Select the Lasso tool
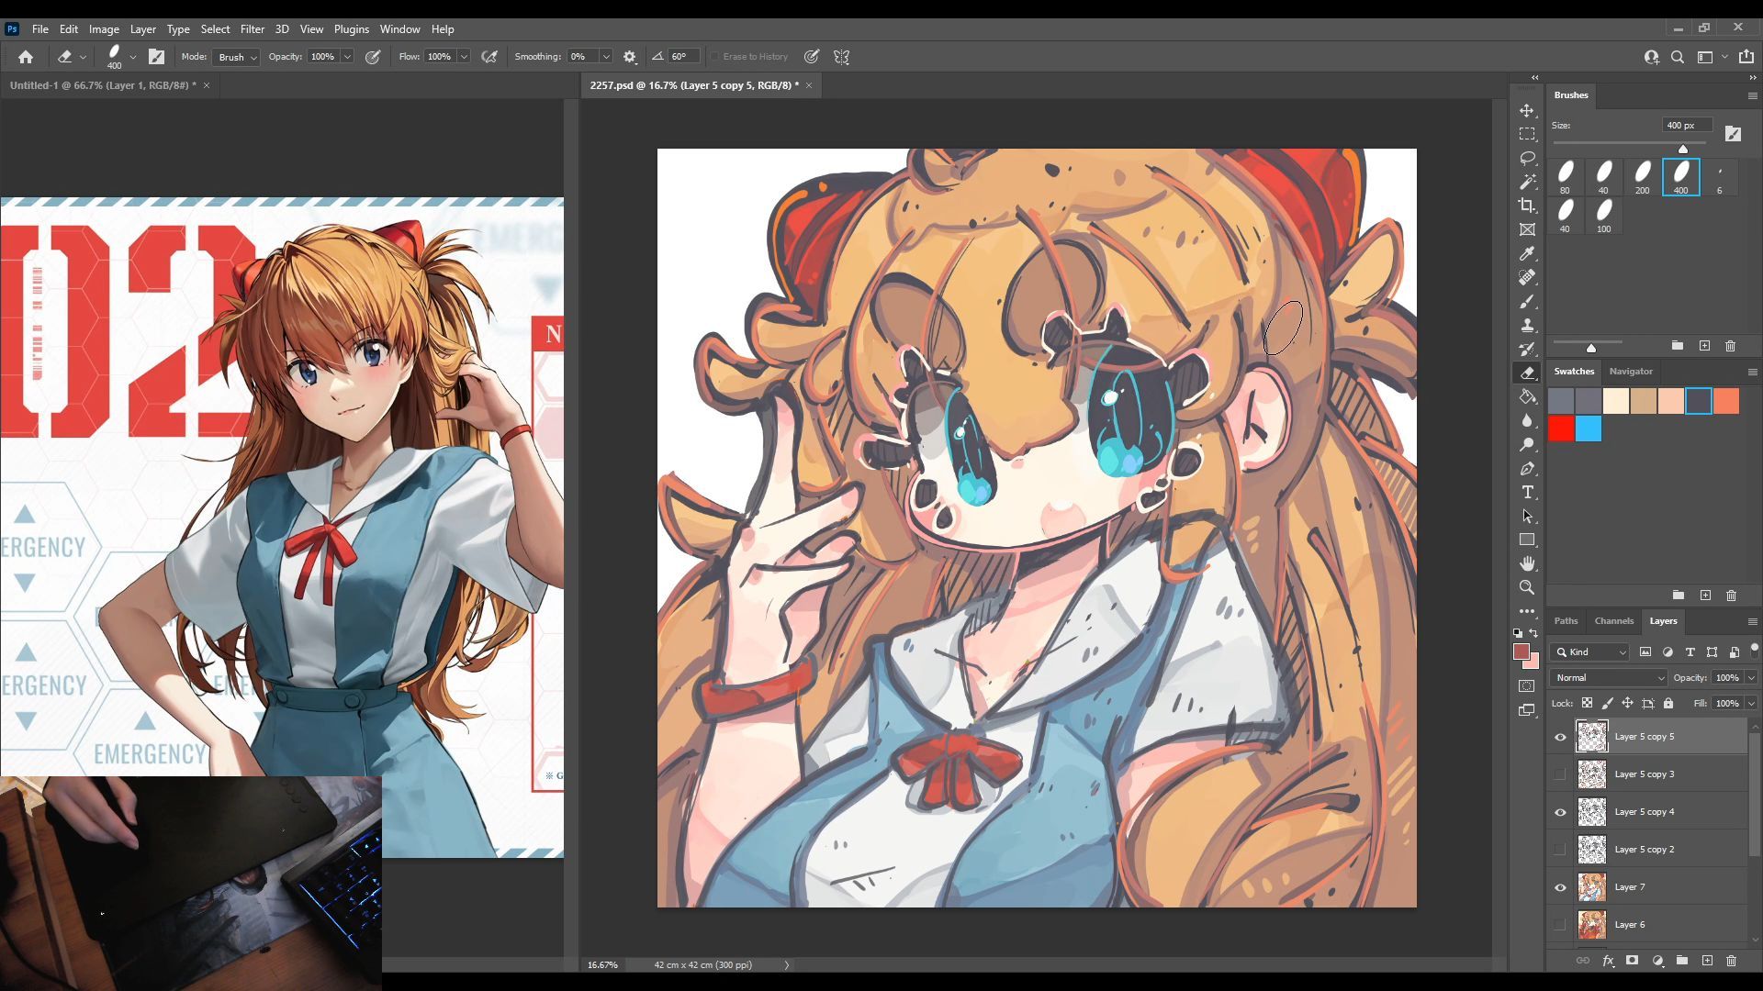This screenshot has height=991, width=1763. 1527,158
